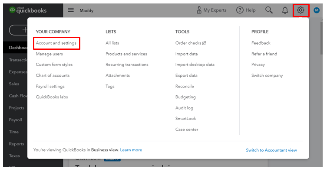Open Attachments list

tap(118, 75)
